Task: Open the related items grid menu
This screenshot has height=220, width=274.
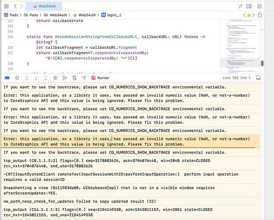Action: (x=6, y=6)
